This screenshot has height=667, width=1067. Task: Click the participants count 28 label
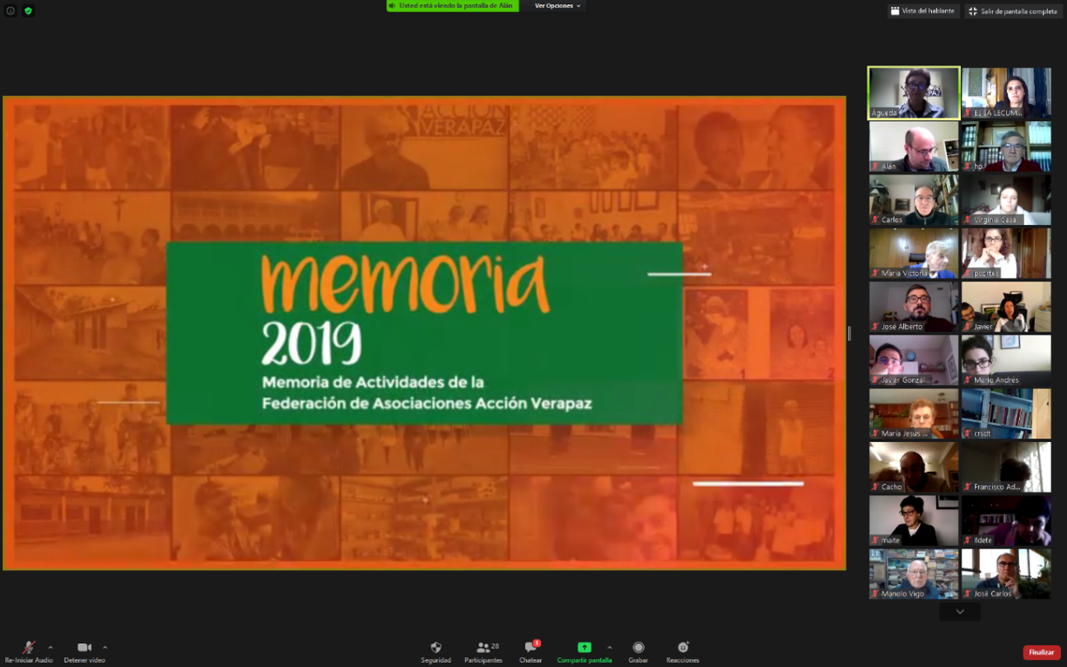pos(495,646)
